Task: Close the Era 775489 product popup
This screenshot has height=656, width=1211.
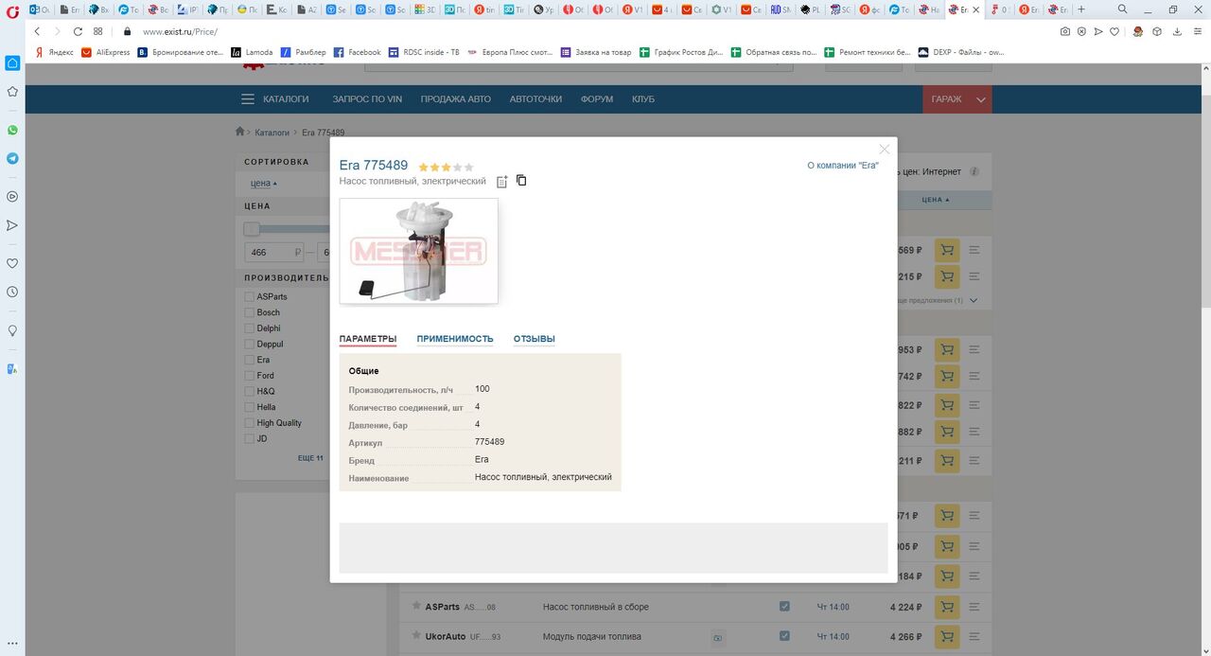Action: coord(885,150)
